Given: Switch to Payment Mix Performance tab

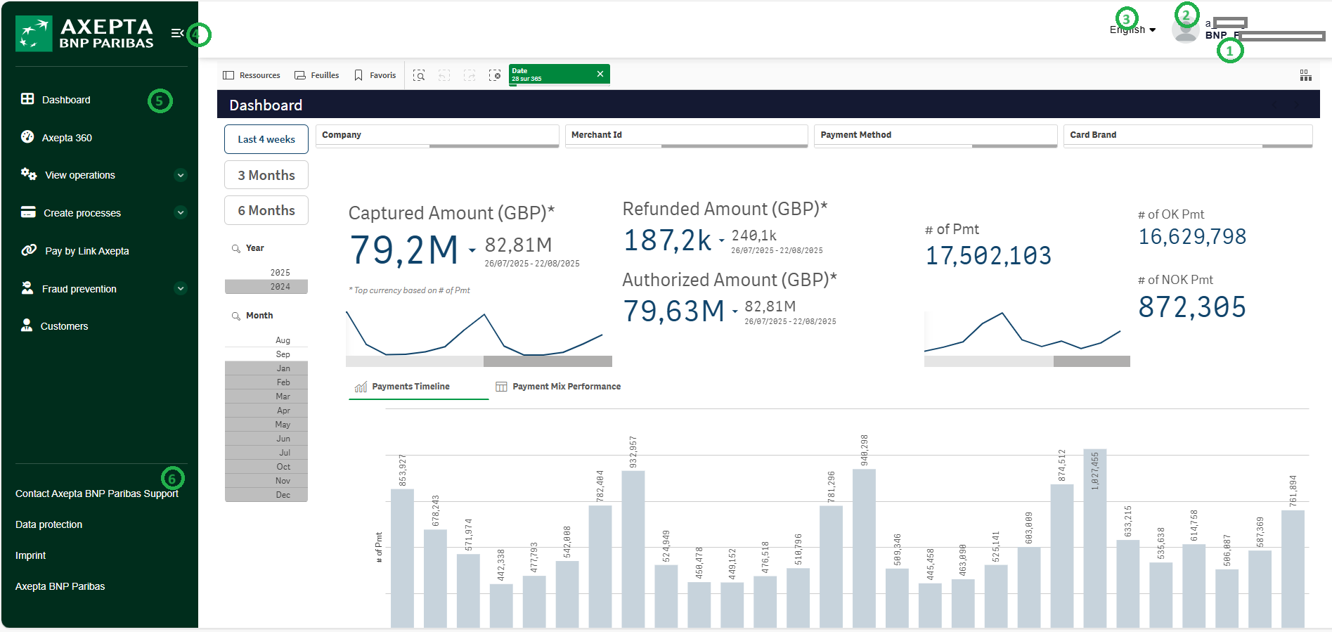Looking at the screenshot, I should coord(559,387).
